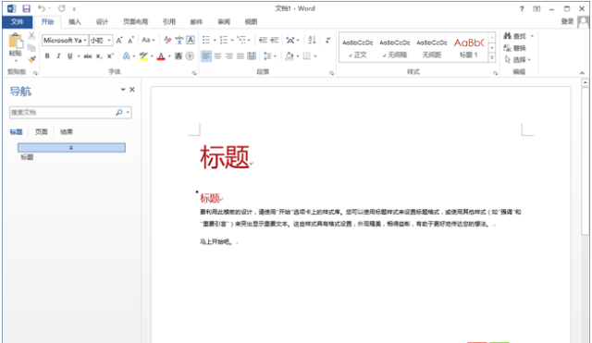Toggle subscript formatting
Viewport: 592px width, 343px height.
[99, 56]
